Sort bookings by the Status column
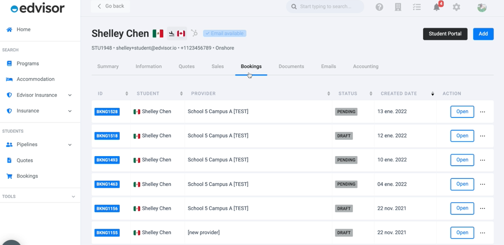This screenshot has height=245, width=504. click(x=371, y=93)
